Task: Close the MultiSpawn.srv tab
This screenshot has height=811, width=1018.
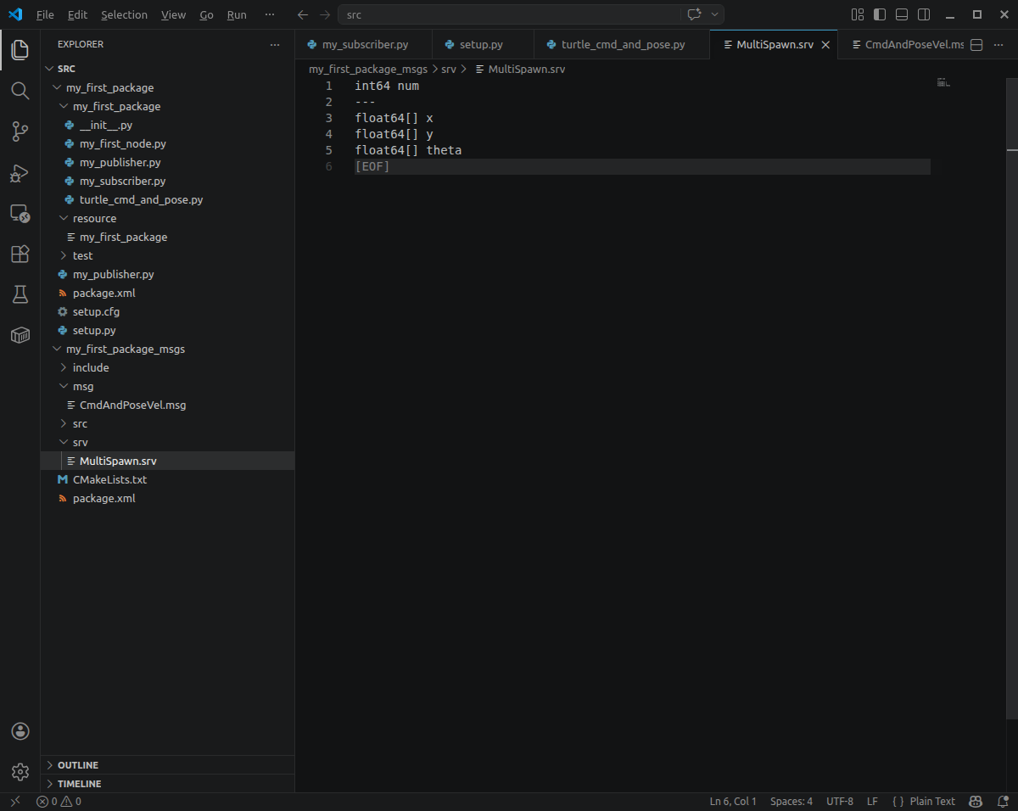Action: pos(825,45)
